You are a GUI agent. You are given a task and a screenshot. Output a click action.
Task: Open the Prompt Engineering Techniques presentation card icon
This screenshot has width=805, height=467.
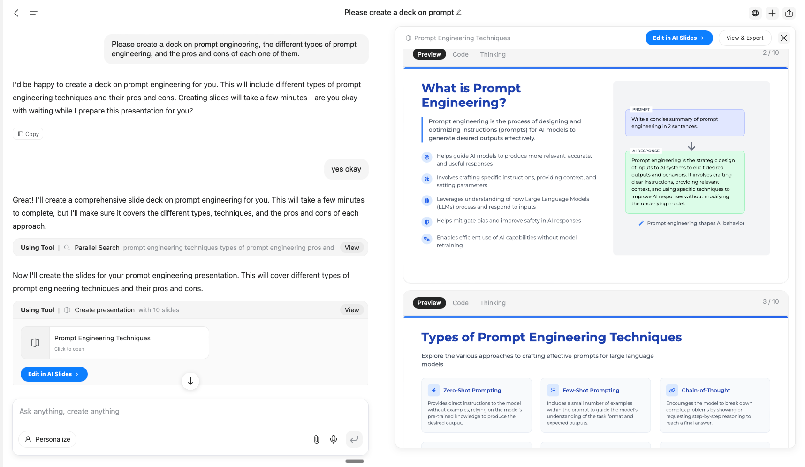coord(35,343)
